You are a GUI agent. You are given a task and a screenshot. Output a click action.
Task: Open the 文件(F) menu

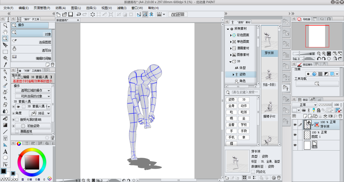point(9,8)
